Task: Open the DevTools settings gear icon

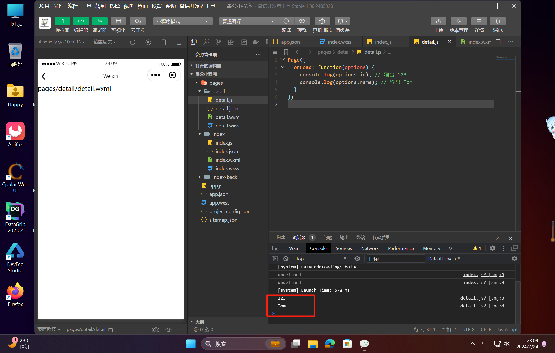Action: tap(492, 248)
